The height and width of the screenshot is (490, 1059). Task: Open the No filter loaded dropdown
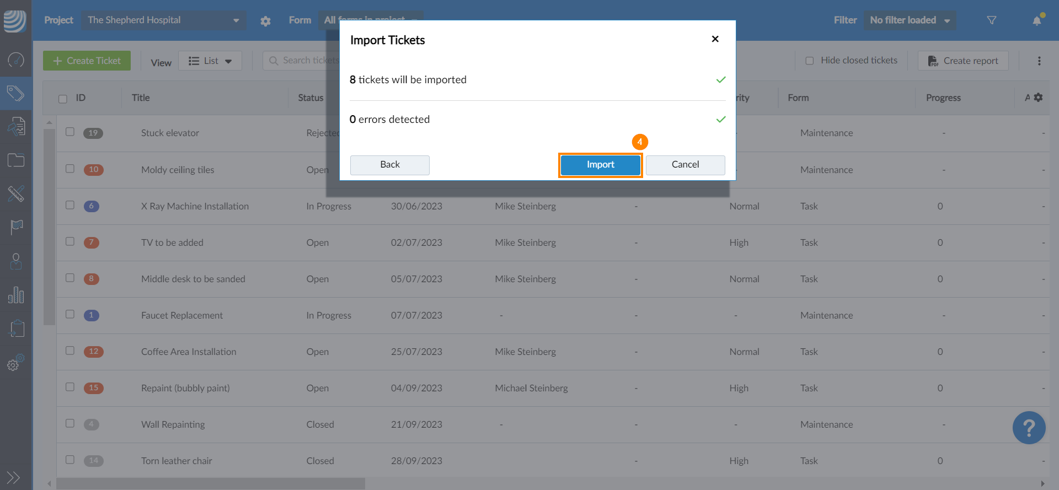(x=910, y=20)
